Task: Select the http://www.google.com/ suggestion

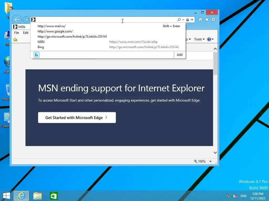Action: (x=108, y=31)
